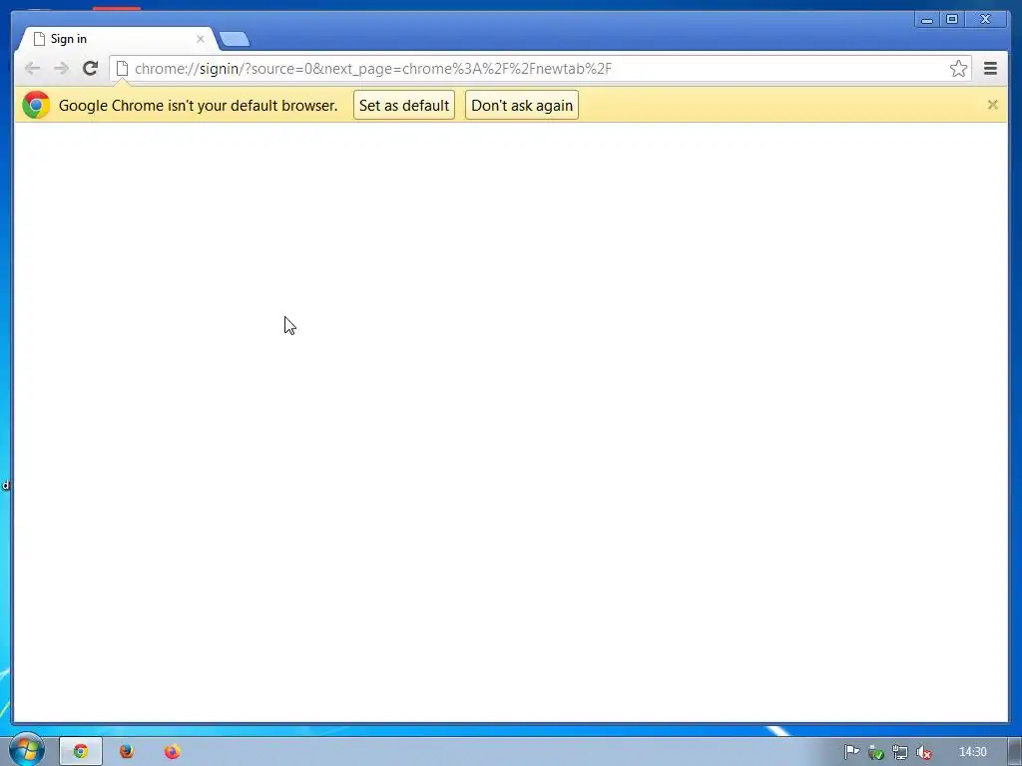Open the network tray icon

pos(900,752)
